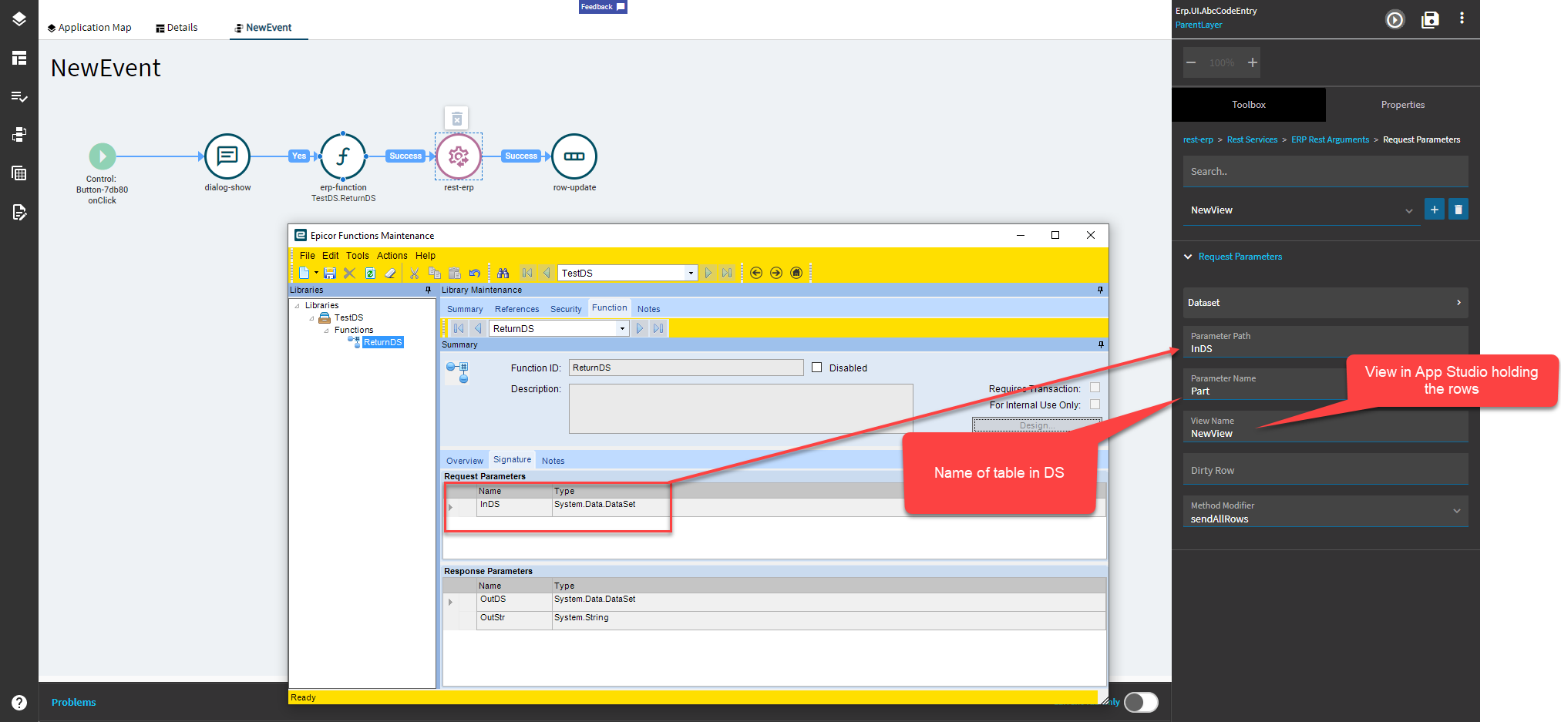
Task: Remove NewView using the blue trash button
Action: click(x=1458, y=210)
